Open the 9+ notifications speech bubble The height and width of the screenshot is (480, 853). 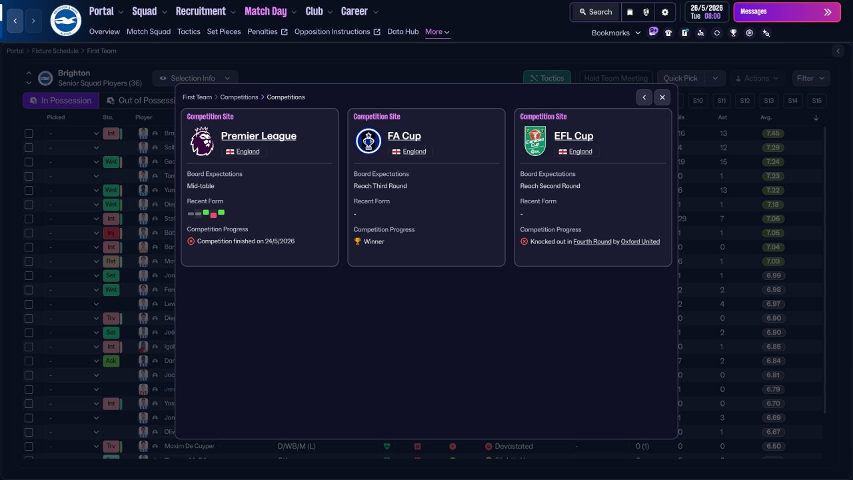click(x=653, y=31)
